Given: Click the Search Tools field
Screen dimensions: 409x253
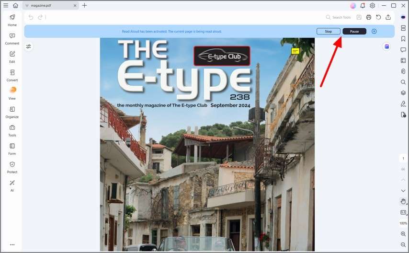Looking at the screenshot, I should (338, 17).
